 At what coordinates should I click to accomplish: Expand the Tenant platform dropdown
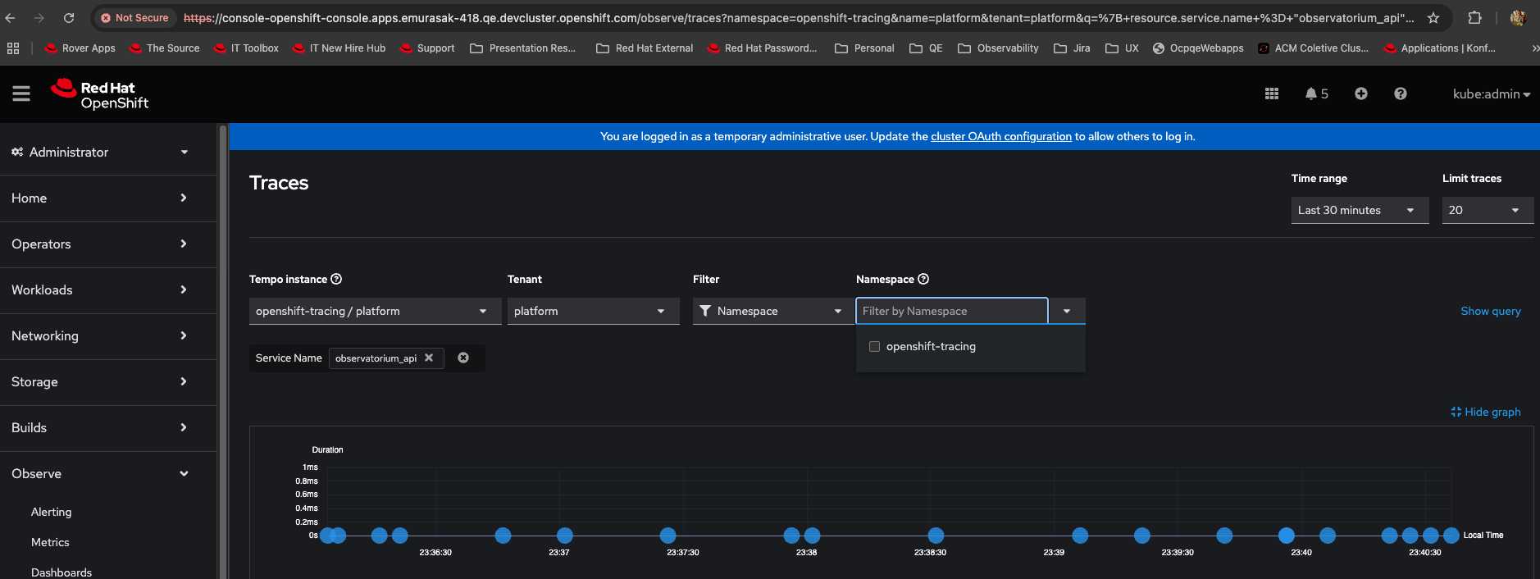click(x=593, y=312)
